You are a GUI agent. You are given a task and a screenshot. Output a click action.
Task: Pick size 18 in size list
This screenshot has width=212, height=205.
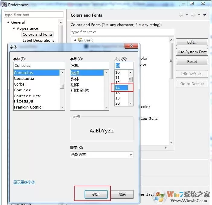[x=117, y=98]
